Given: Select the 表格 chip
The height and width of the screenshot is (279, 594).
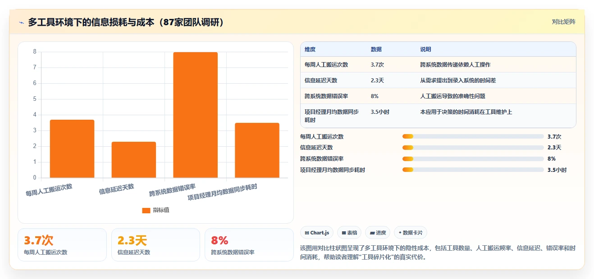Looking at the screenshot, I should click(x=349, y=233).
